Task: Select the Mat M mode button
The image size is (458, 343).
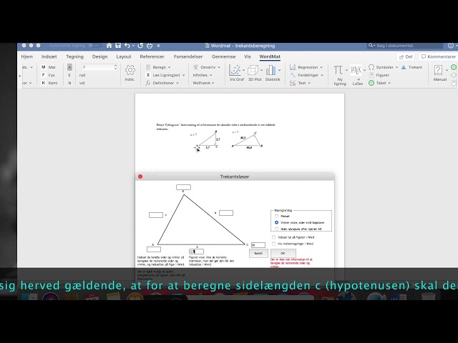Action: 48,67
